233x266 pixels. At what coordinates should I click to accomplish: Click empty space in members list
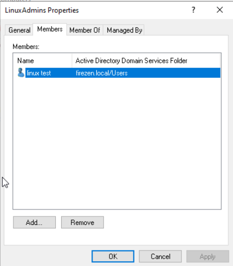[x=117, y=142]
